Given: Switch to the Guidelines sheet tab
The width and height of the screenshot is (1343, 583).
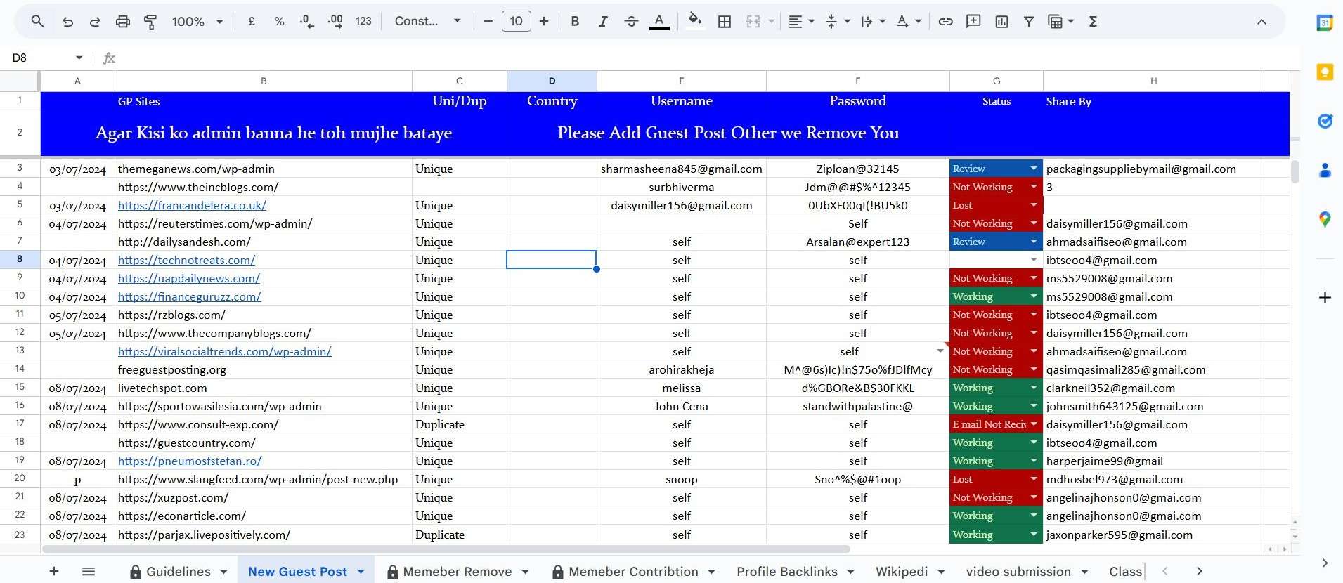Looking at the screenshot, I should pyautogui.click(x=178, y=572).
